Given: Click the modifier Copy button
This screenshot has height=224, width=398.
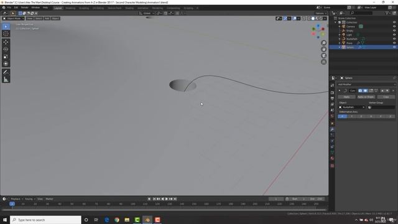Looking at the screenshot, I should click(386, 97).
